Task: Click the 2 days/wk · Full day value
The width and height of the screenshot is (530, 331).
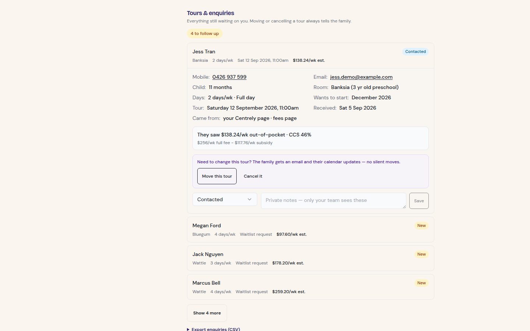Action: pyautogui.click(x=232, y=97)
